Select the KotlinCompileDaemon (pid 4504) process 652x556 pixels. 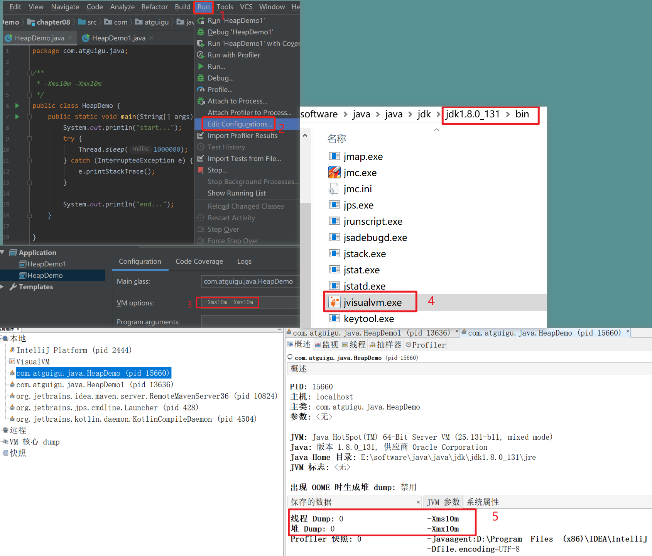[136, 419]
